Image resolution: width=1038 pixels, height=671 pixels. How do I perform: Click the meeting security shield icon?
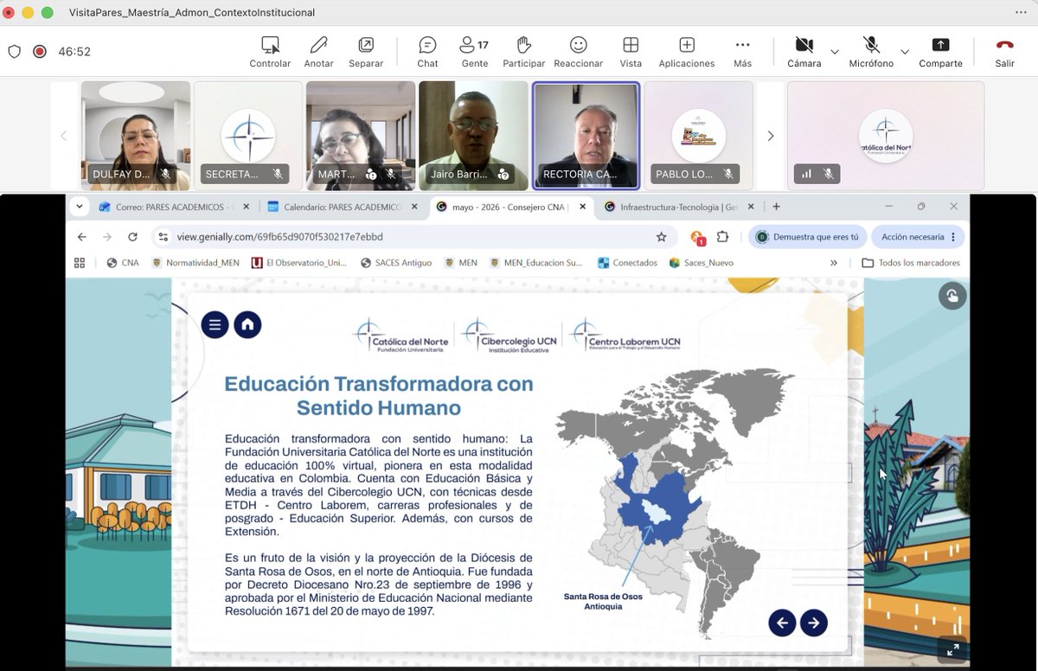pyautogui.click(x=14, y=51)
